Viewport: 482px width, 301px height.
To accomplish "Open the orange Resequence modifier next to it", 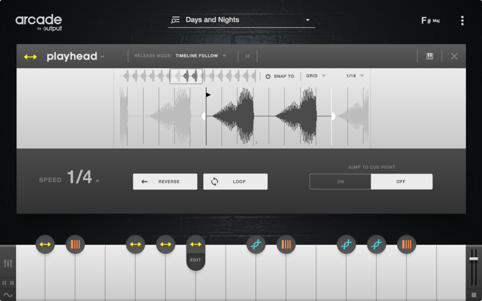I will pos(75,244).
